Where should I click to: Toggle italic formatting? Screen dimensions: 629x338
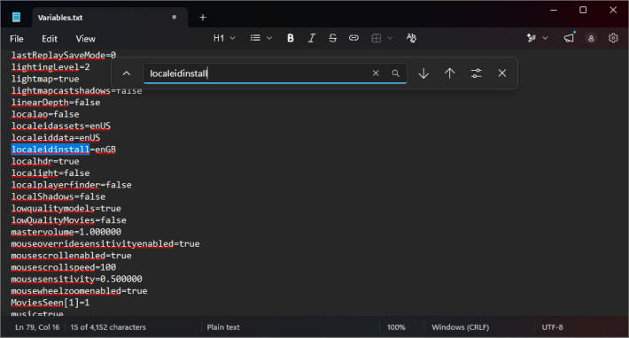[311, 38]
